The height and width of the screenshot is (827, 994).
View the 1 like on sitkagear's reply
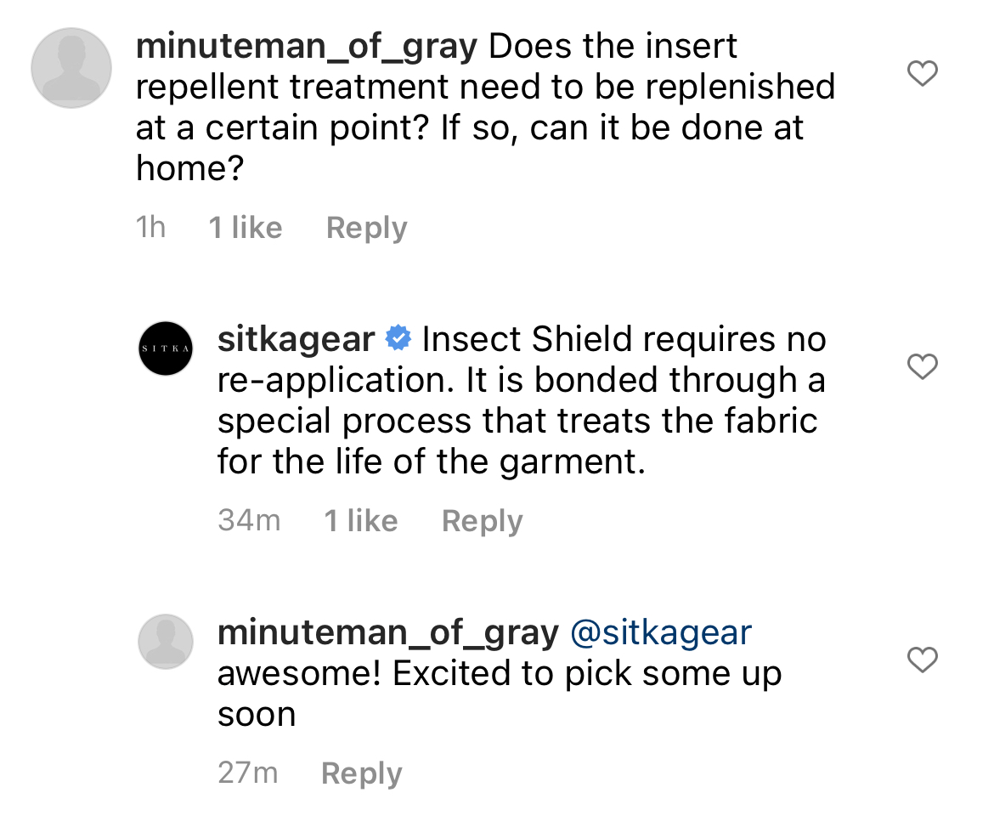tap(361, 521)
